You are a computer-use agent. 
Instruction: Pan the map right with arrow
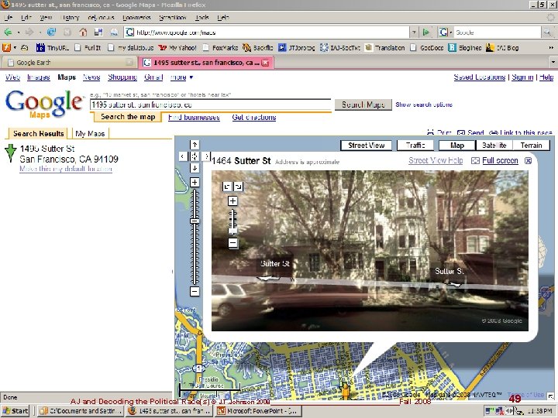[206, 156]
